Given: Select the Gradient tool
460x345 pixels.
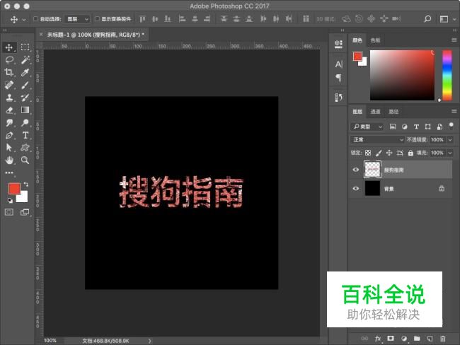Looking at the screenshot, I should [x=25, y=110].
